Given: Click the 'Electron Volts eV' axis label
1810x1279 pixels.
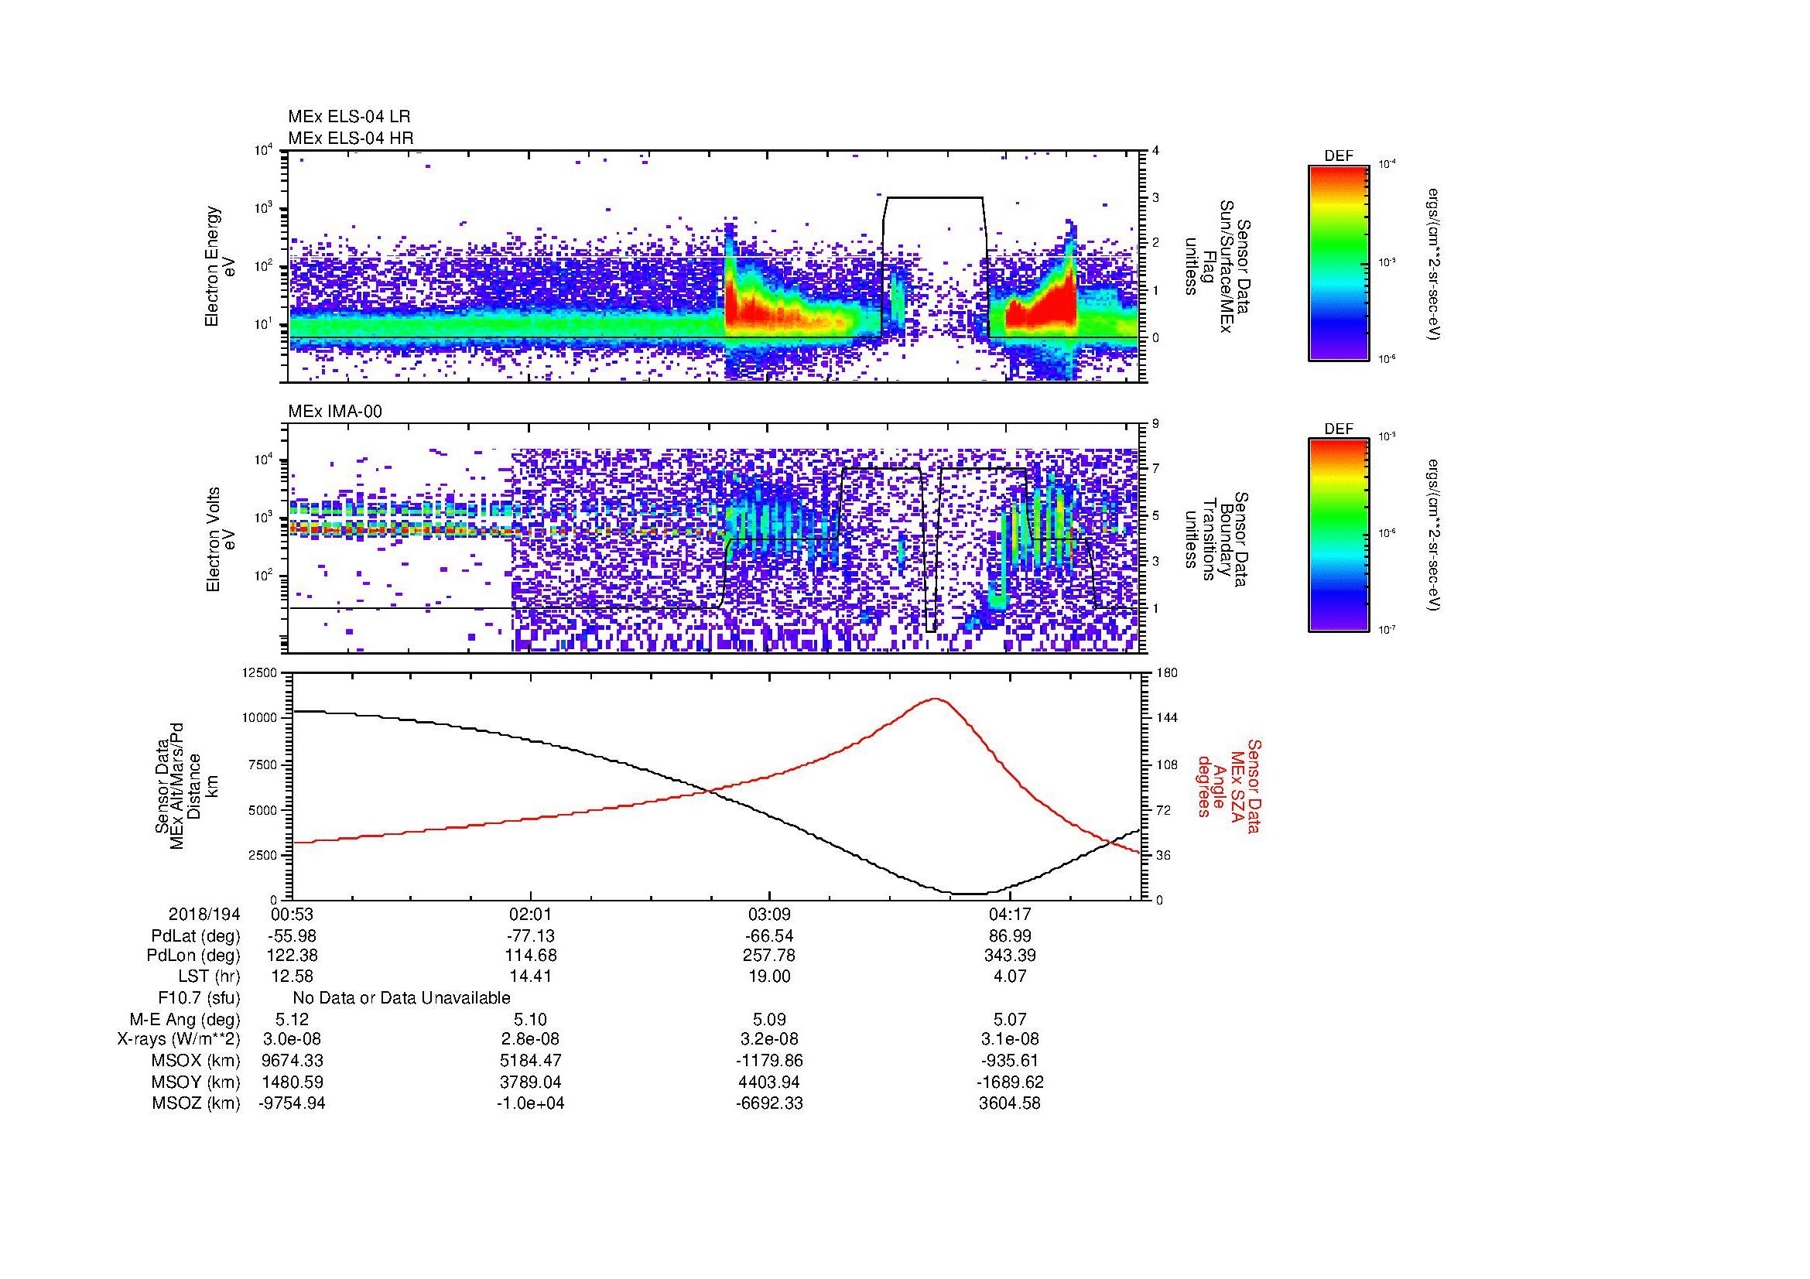Looking at the screenshot, I should pyautogui.click(x=221, y=539).
